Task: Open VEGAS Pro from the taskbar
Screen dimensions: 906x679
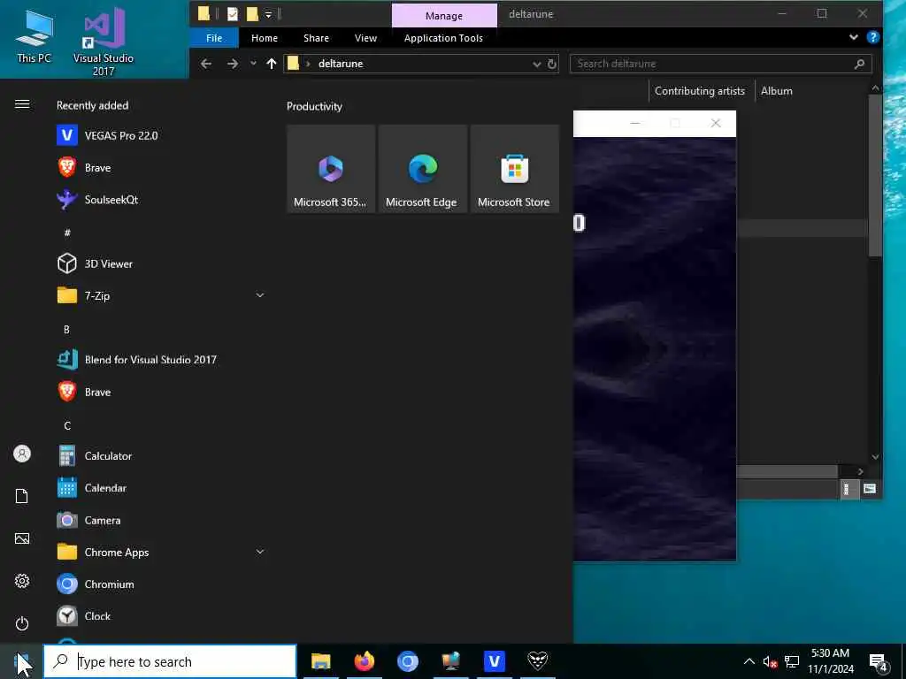Action: (x=494, y=661)
